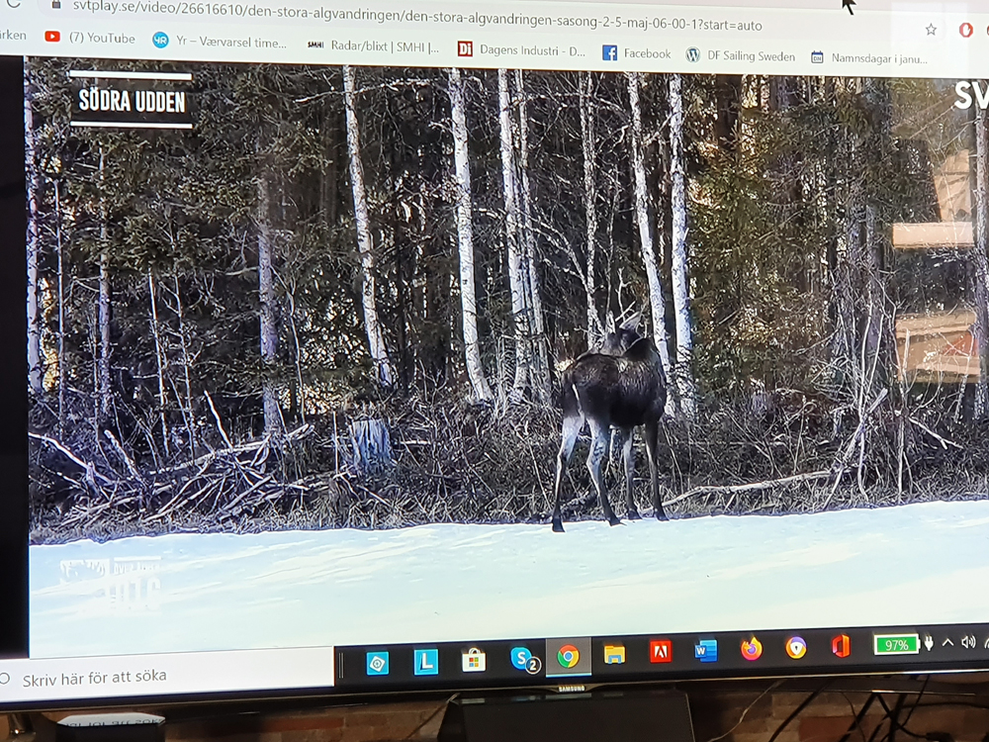Open the Radar/blixt SMHI bookmark
989x742 pixels.
[x=373, y=46]
